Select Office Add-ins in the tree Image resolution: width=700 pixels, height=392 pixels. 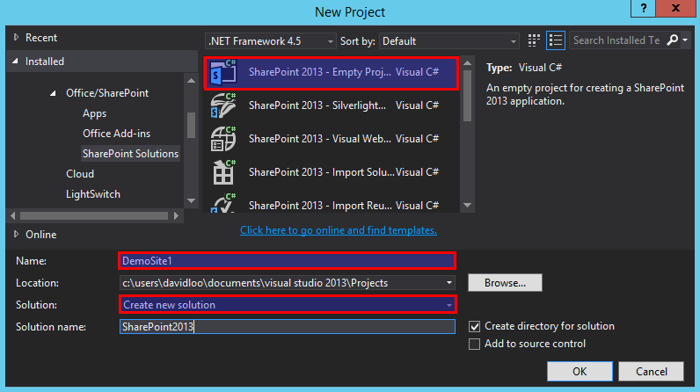pos(116,134)
